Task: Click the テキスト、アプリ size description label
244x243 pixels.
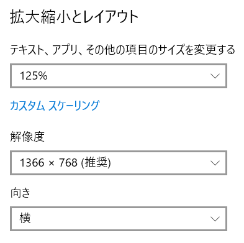Action: 122,50
